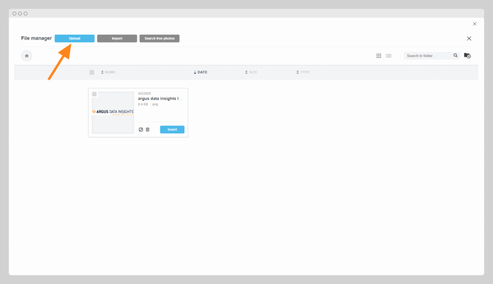
Task: Create a new folder
Action: point(467,56)
